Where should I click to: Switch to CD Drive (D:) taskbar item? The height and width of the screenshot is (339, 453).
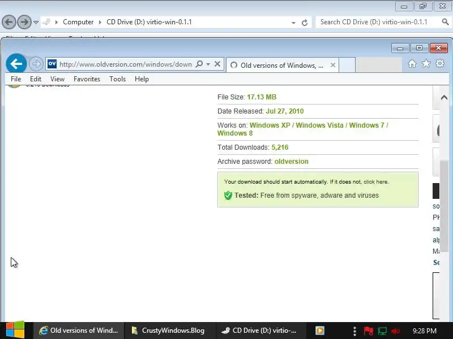pyautogui.click(x=260, y=331)
